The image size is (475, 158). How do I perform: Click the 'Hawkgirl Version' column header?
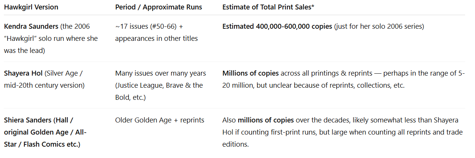coord(31,7)
